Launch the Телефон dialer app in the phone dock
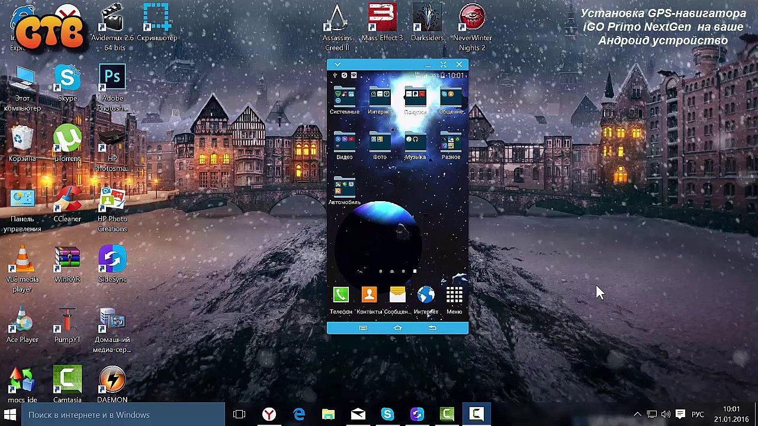Image resolution: width=758 pixels, height=426 pixels. (341, 299)
